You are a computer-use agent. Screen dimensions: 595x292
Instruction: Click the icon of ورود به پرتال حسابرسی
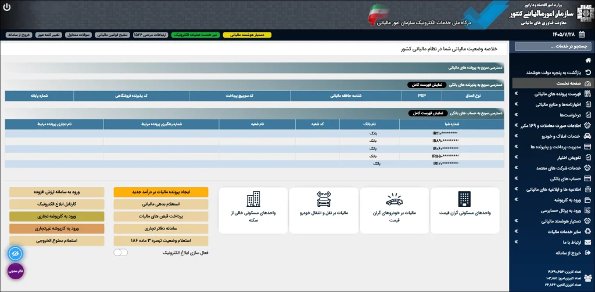coord(588,210)
